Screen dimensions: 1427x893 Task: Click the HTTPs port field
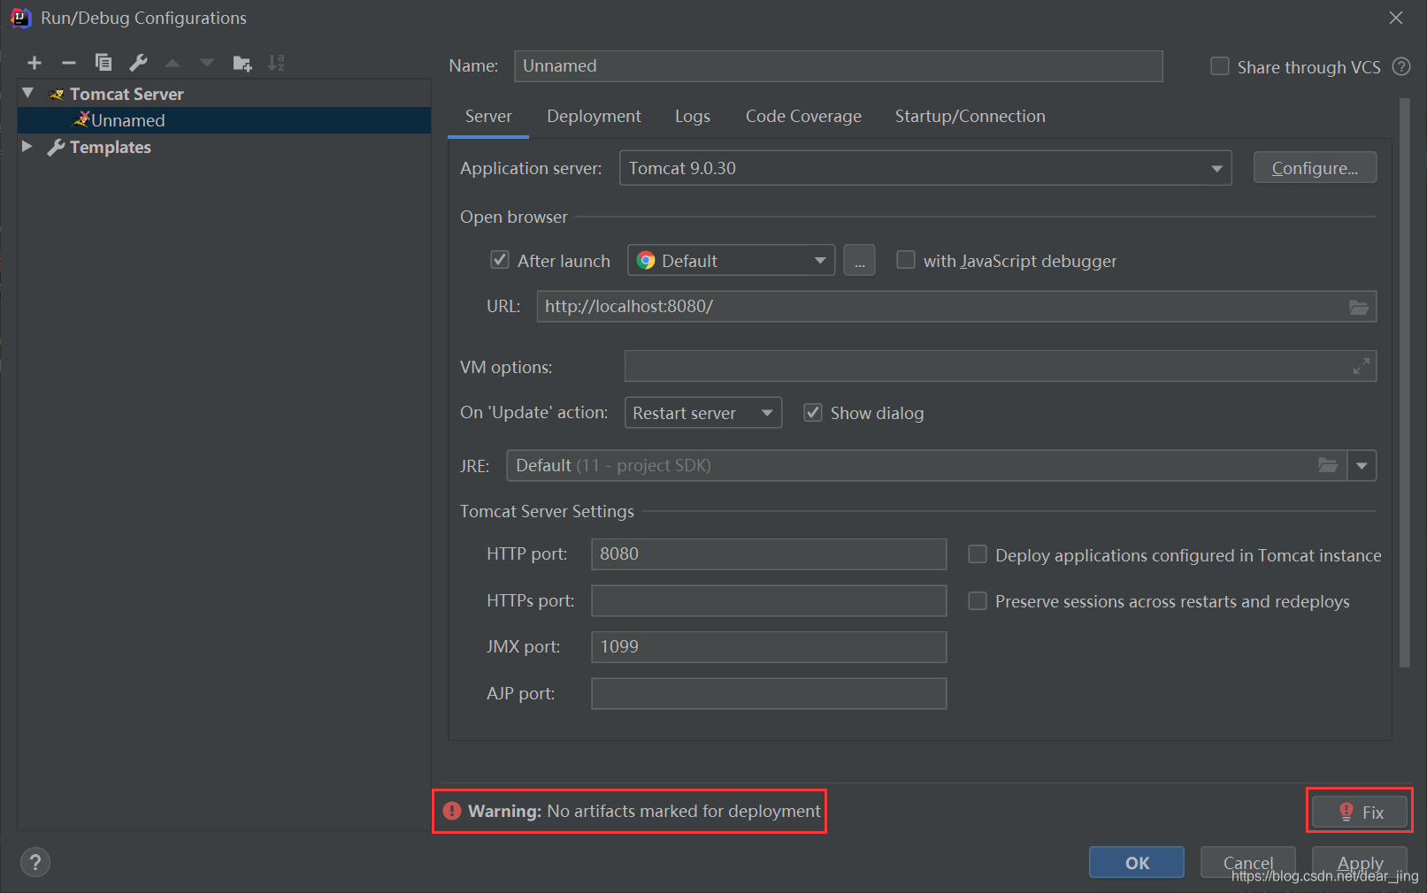click(x=769, y=601)
